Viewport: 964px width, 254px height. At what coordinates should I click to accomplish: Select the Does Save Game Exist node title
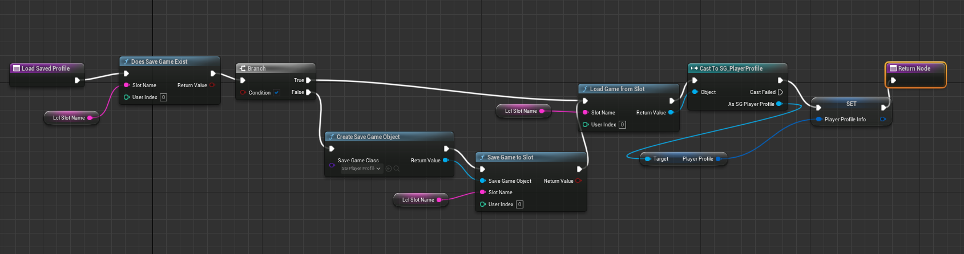pos(159,62)
